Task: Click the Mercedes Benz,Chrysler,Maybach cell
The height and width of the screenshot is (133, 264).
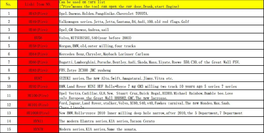Action: 161,53
